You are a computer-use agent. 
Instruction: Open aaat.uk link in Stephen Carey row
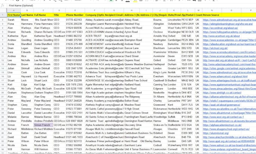221,105
